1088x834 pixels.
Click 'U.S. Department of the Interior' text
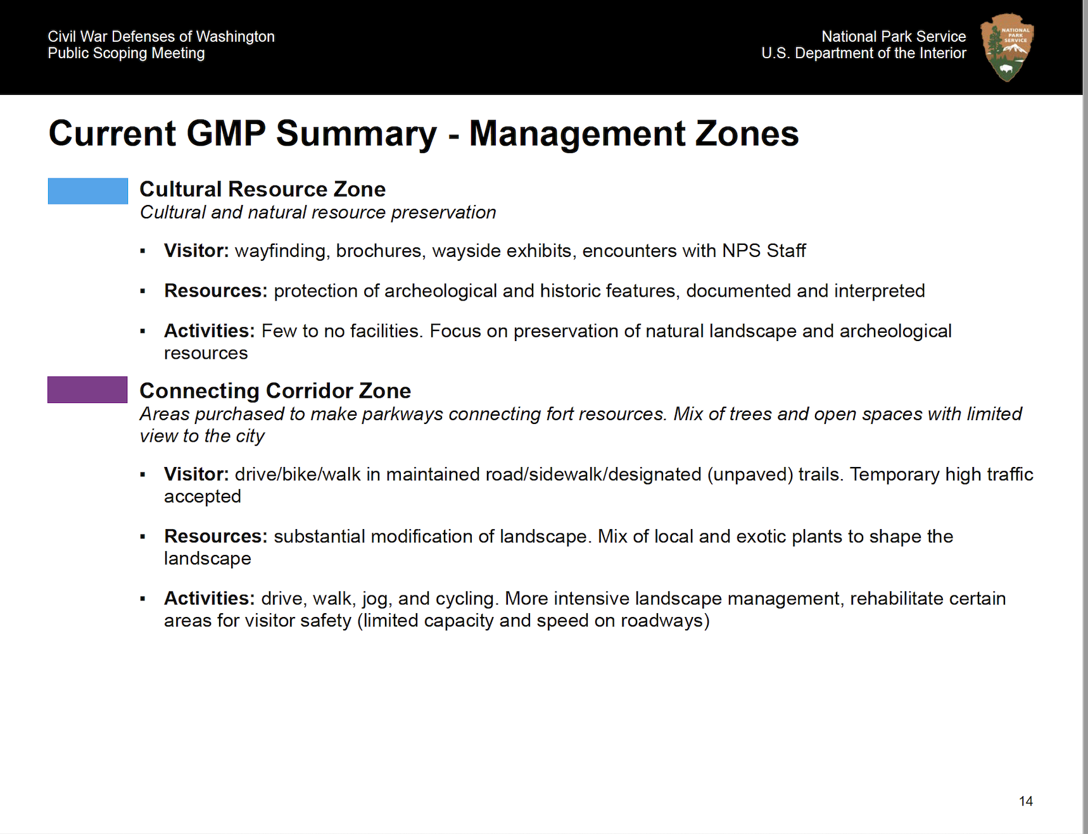tap(863, 53)
